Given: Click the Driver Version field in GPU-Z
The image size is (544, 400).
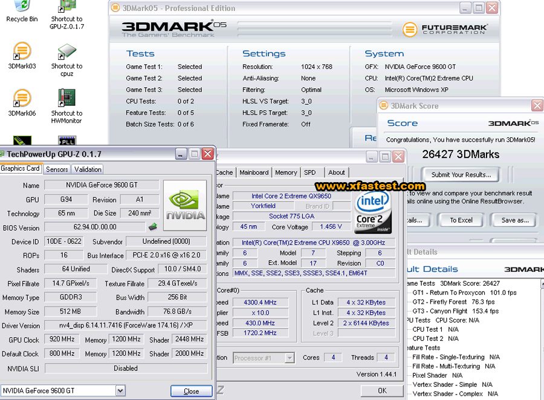Looking at the screenshot, I should click(x=126, y=326).
